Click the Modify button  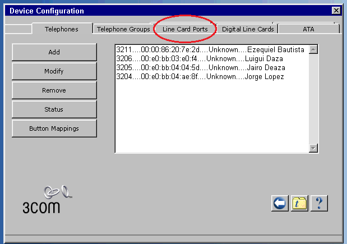pos(54,71)
